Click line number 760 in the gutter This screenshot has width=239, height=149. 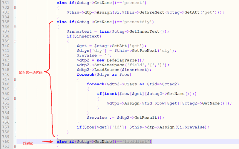pos(6,142)
